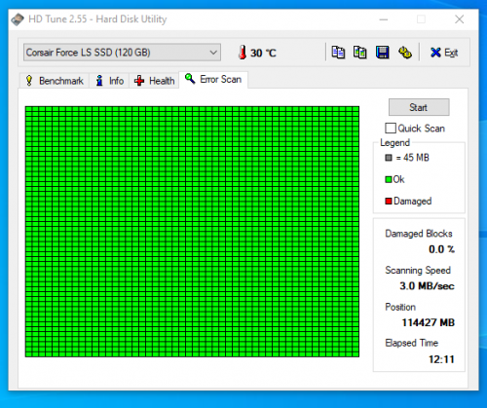This screenshot has height=408, width=487.
Task: Click the lightbulb Benchmark icon
Action: 29,81
